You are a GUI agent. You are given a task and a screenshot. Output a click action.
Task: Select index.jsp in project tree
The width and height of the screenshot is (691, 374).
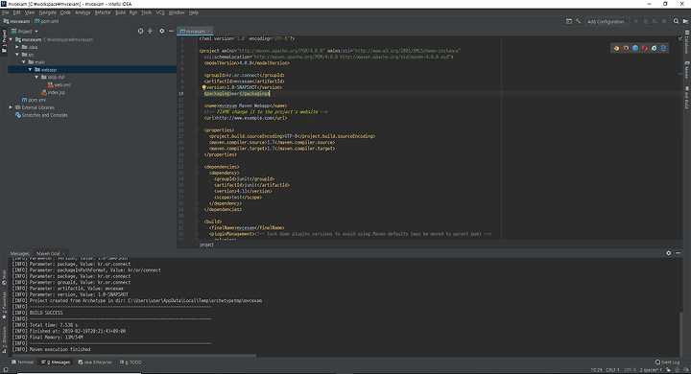[x=54, y=92]
